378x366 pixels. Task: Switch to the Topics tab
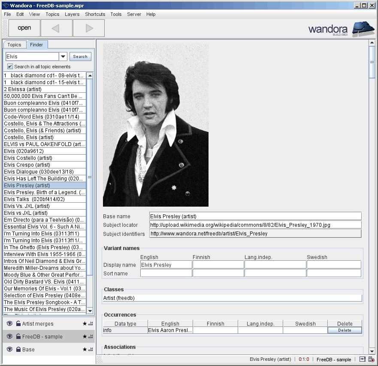(15, 45)
